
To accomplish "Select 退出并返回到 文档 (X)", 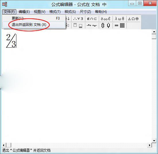I will (34, 25).
